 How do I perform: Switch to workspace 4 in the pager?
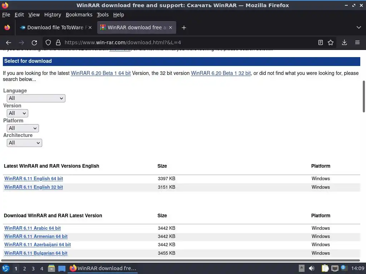point(42,269)
